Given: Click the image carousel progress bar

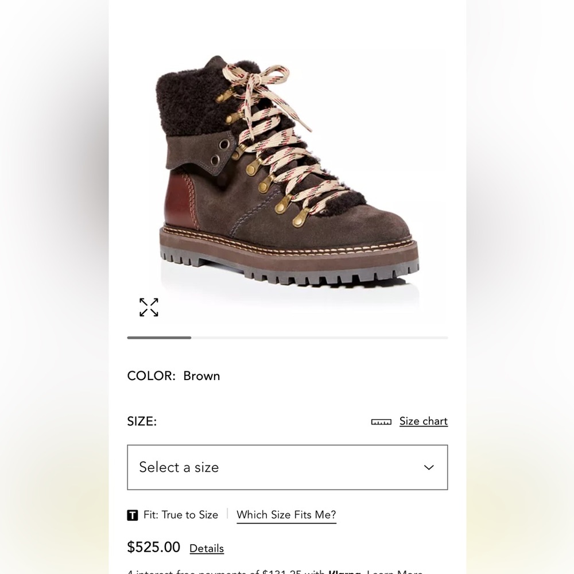Looking at the screenshot, I should tap(287, 338).
